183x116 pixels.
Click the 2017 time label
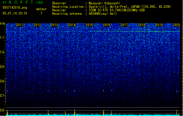point(124,25)
